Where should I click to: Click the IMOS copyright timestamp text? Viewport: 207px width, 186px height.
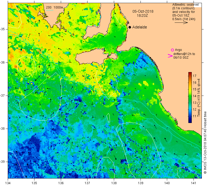[205, 142]
